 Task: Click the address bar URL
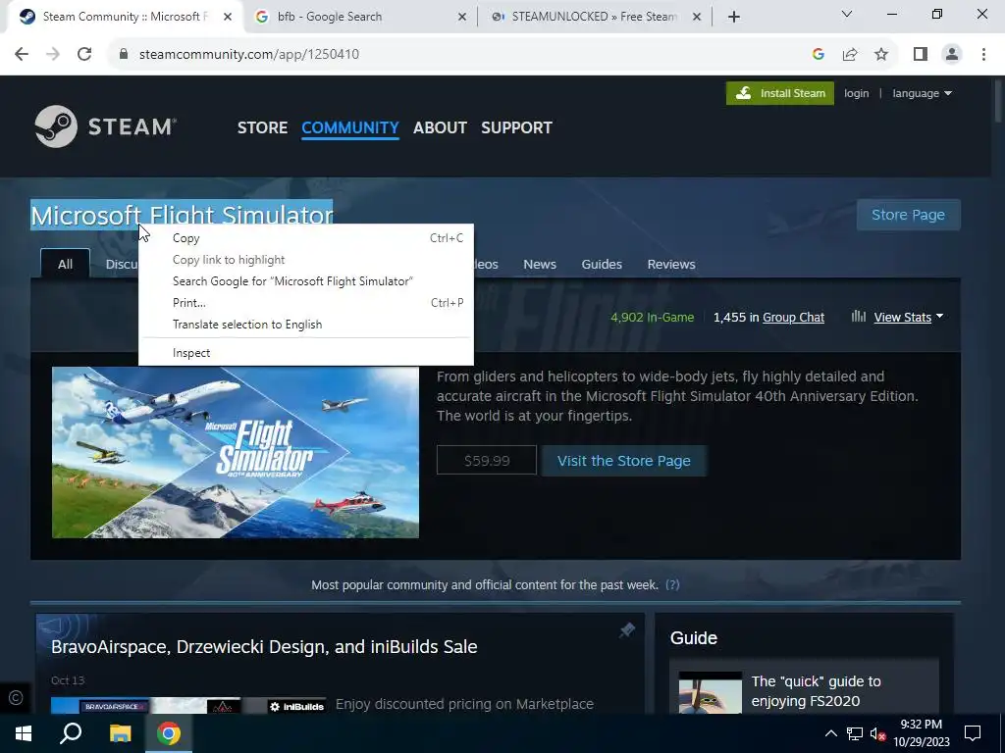point(249,55)
